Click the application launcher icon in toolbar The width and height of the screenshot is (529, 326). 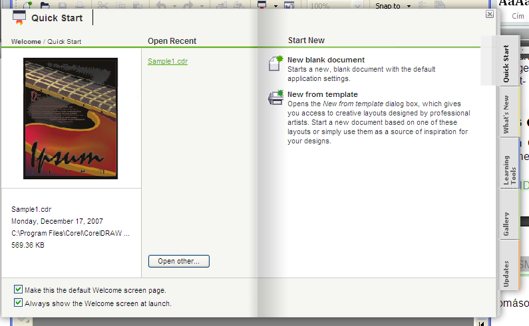pos(262,5)
